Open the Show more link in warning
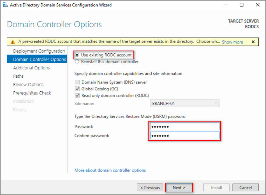The image size is (266, 195). [232, 42]
